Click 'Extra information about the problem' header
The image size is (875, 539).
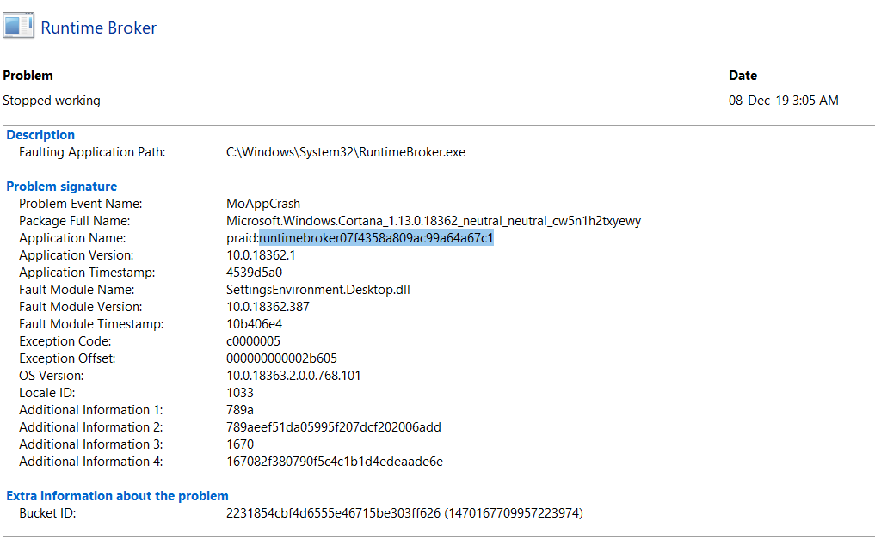(x=117, y=495)
